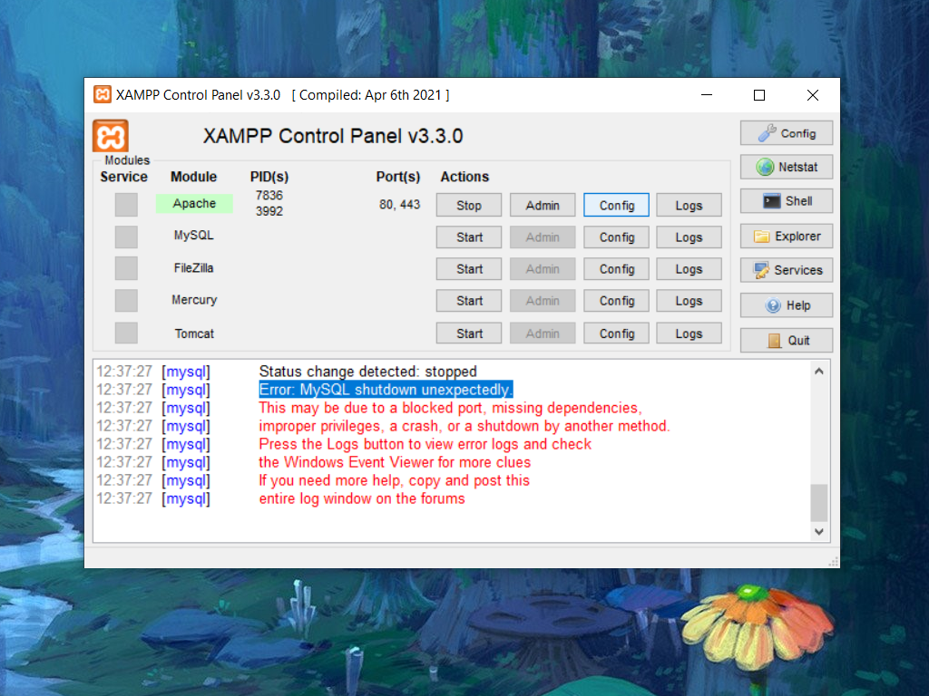
Task: View MySQL Logs
Action: coord(689,237)
